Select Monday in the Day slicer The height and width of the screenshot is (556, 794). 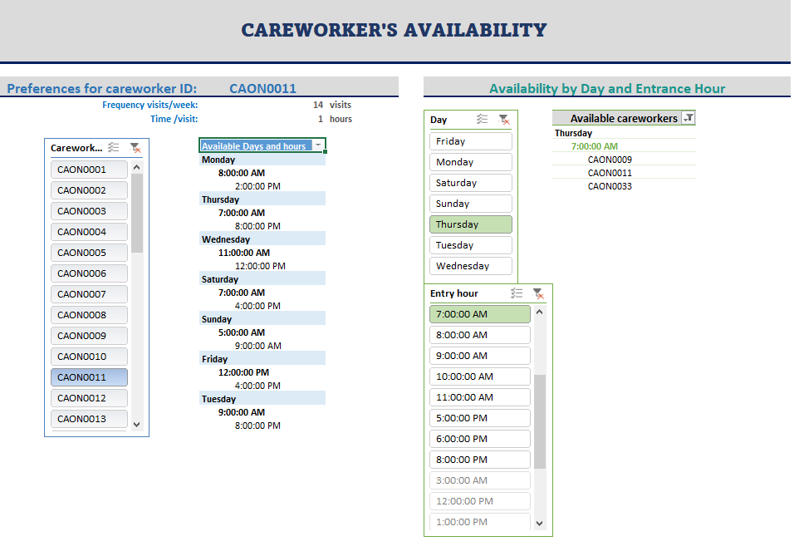[x=470, y=161]
